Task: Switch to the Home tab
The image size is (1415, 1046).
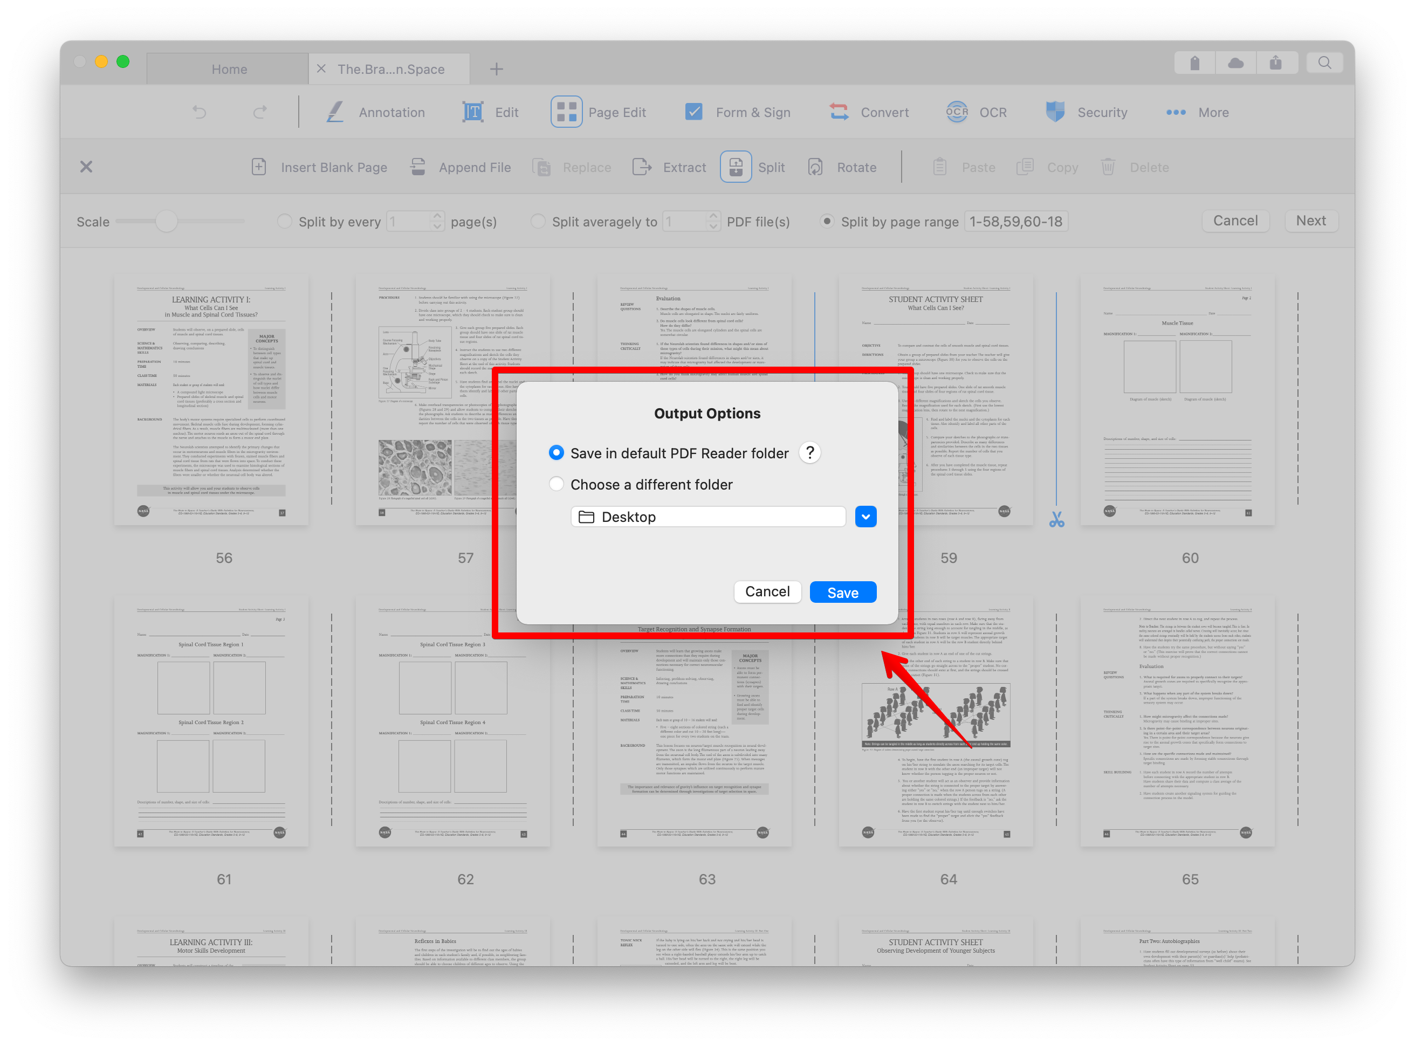Action: point(229,69)
